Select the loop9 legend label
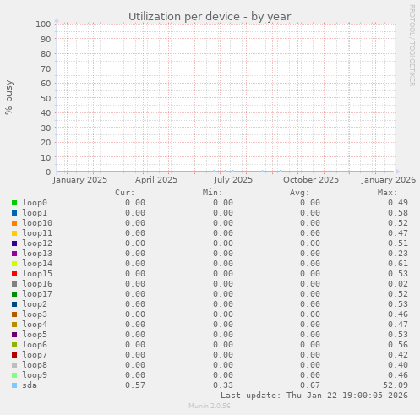 [x=35, y=375]
